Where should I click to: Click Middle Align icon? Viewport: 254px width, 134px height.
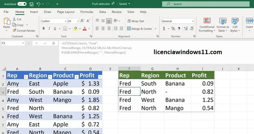click(103, 21)
